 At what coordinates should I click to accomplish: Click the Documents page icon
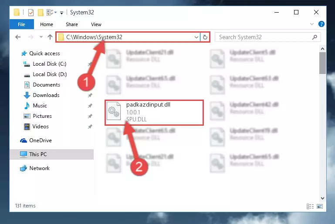coord(27,85)
